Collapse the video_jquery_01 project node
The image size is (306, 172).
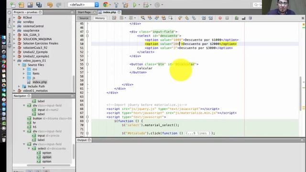[14, 61]
